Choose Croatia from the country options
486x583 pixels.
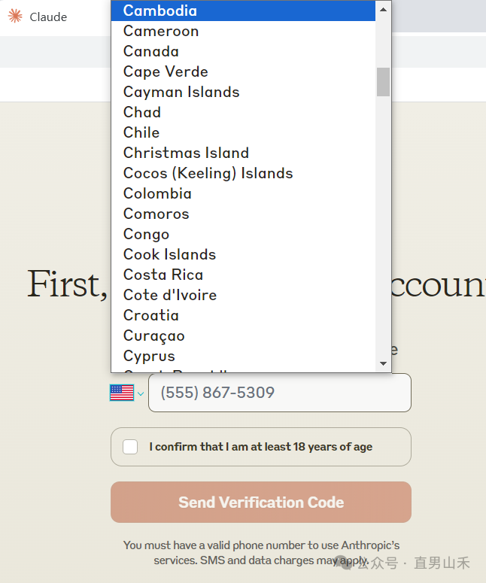coord(151,315)
